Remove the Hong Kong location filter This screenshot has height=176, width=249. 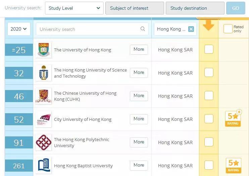coord(191,29)
